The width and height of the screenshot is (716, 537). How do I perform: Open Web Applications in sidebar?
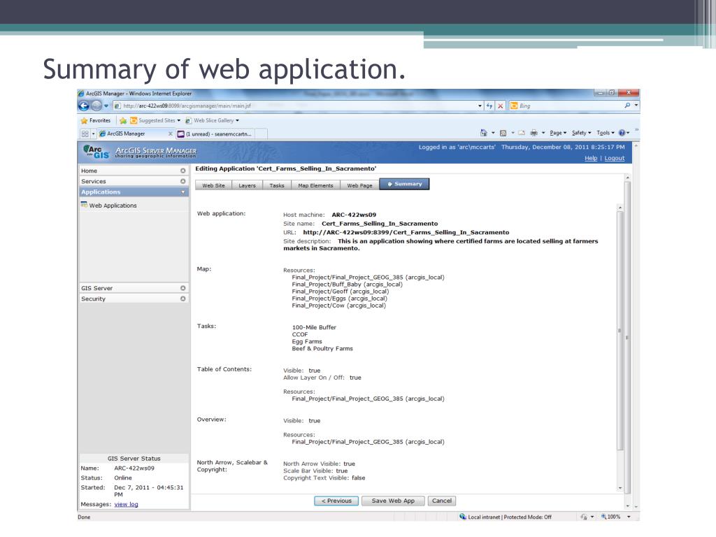(113, 206)
